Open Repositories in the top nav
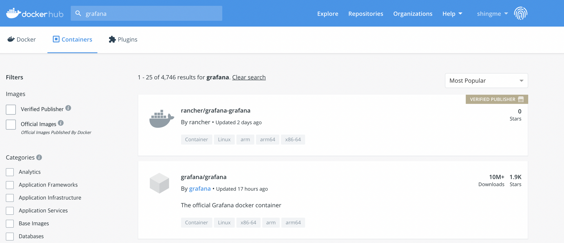This screenshot has width=564, height=243. 366,14
